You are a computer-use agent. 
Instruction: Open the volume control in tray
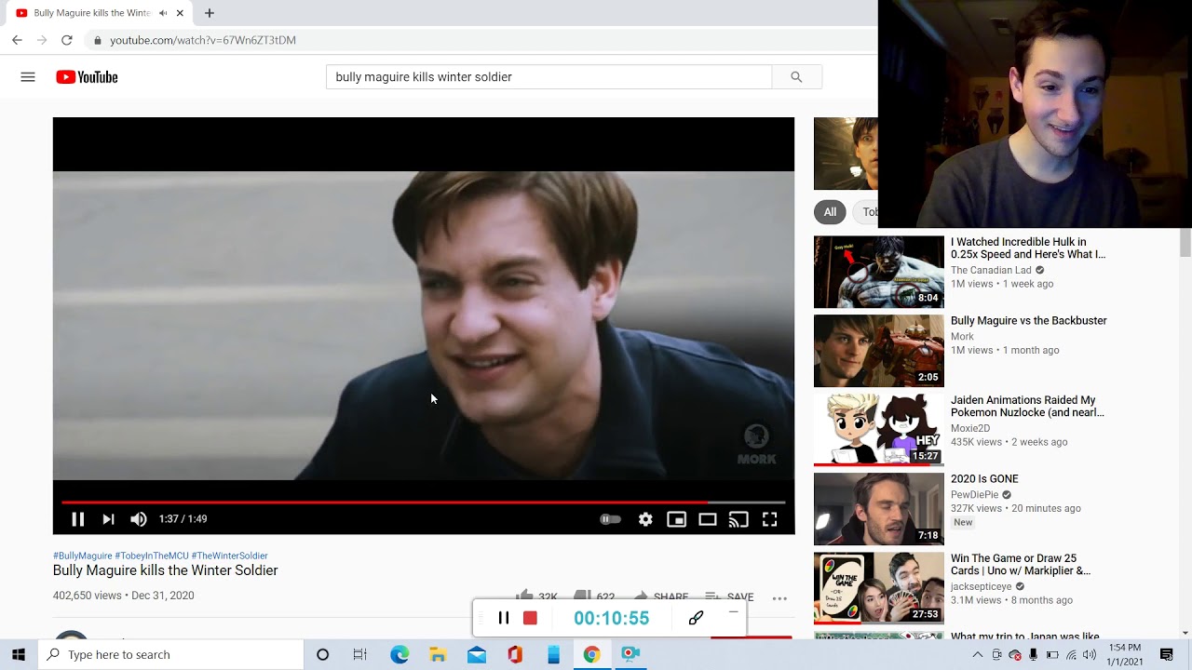click(1090, 655)
